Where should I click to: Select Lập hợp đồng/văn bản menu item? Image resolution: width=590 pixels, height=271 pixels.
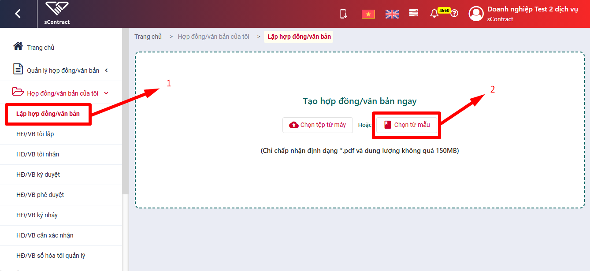(x=48, y=114)
